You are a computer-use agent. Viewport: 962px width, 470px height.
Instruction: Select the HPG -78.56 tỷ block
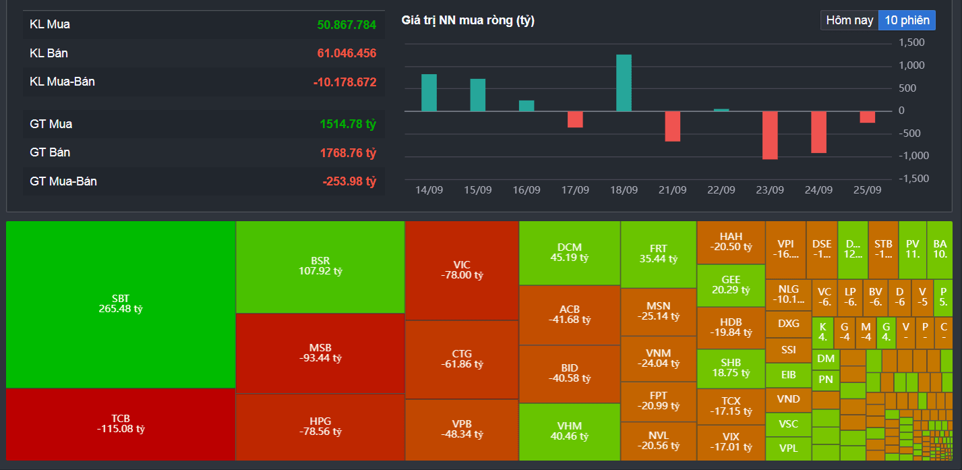click(x=320, y=427)
